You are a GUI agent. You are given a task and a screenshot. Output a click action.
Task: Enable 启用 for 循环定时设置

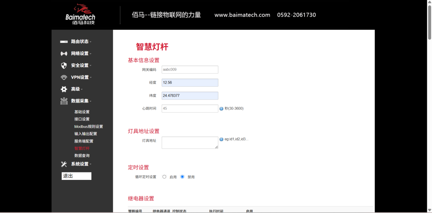pos(164,176)
